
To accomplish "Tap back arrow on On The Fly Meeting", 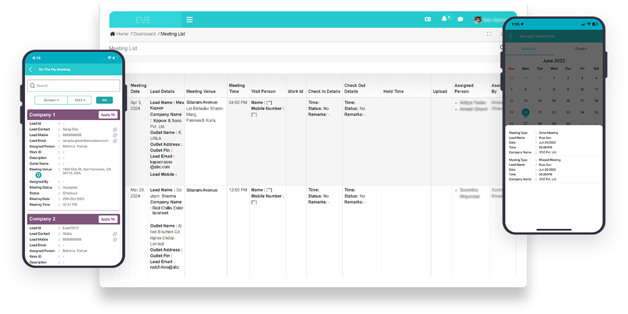I will (x=31, y=70).
